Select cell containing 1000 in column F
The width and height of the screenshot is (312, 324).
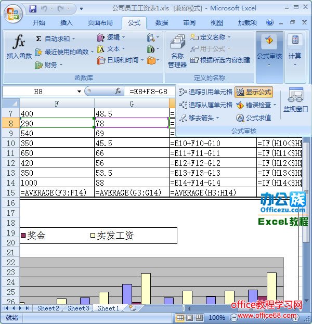[57, 183]
